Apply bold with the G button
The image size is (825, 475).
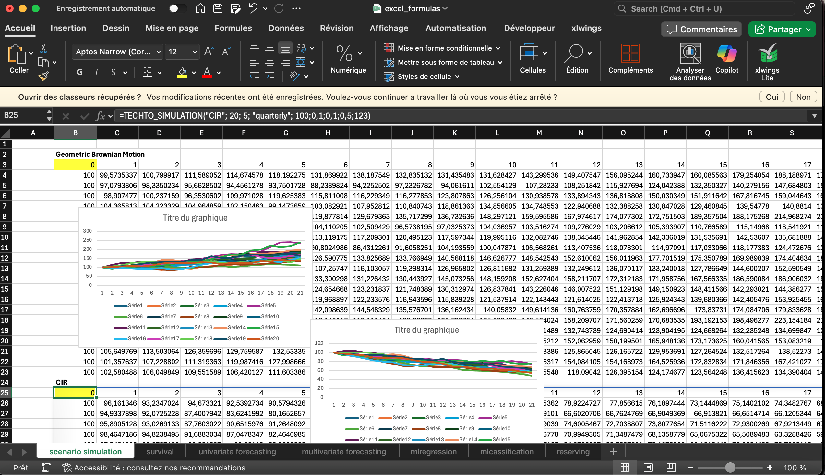pyautogui.click(x=79, y=72)
